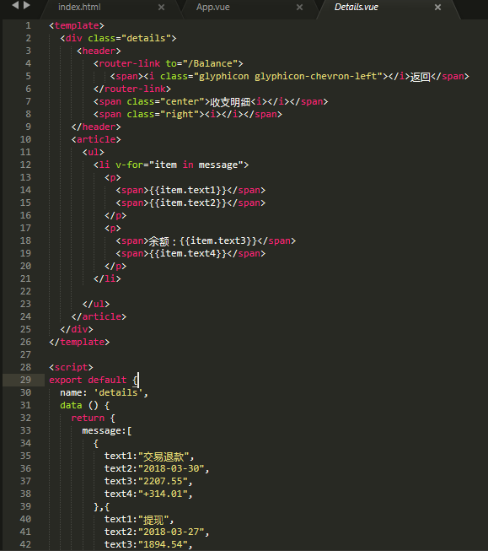Switch to the index.html tab
488x551 pixels.
point(79,7)
